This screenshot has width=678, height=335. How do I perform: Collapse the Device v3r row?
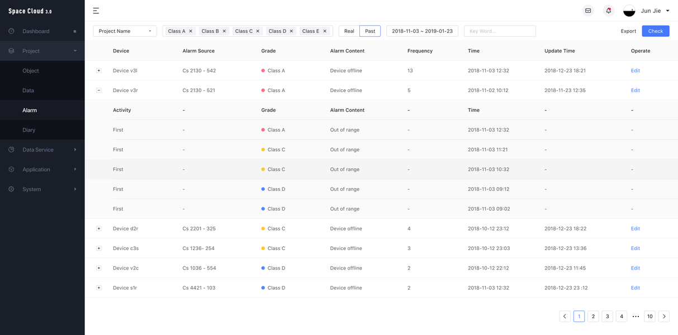(99, 90)
